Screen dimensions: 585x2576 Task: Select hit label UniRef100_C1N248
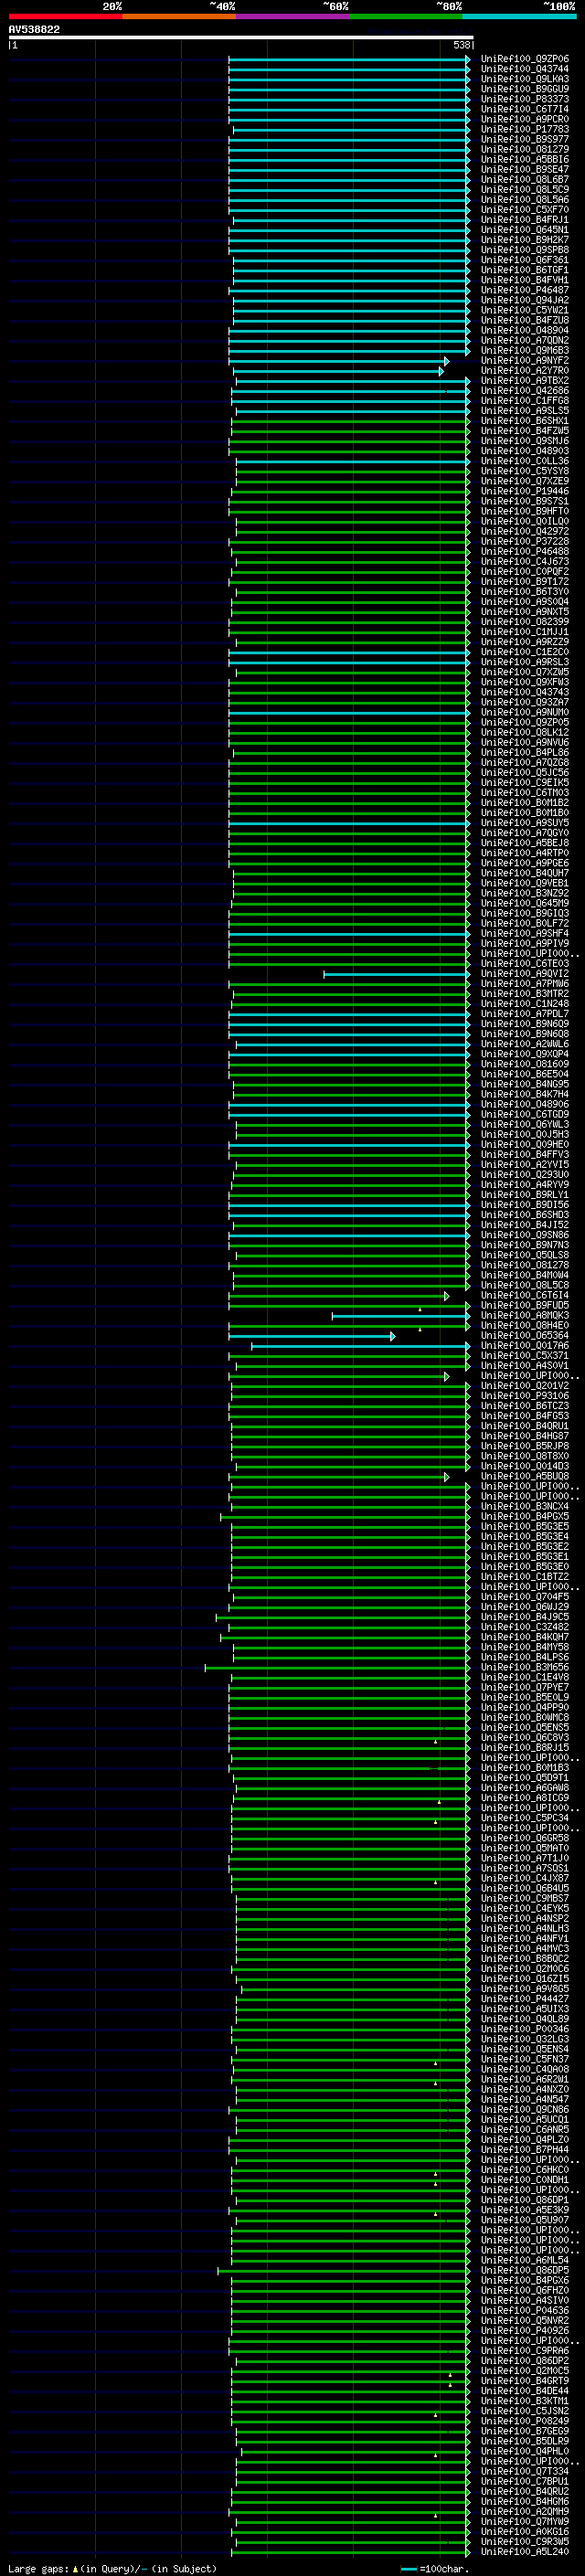(525, 1004)
